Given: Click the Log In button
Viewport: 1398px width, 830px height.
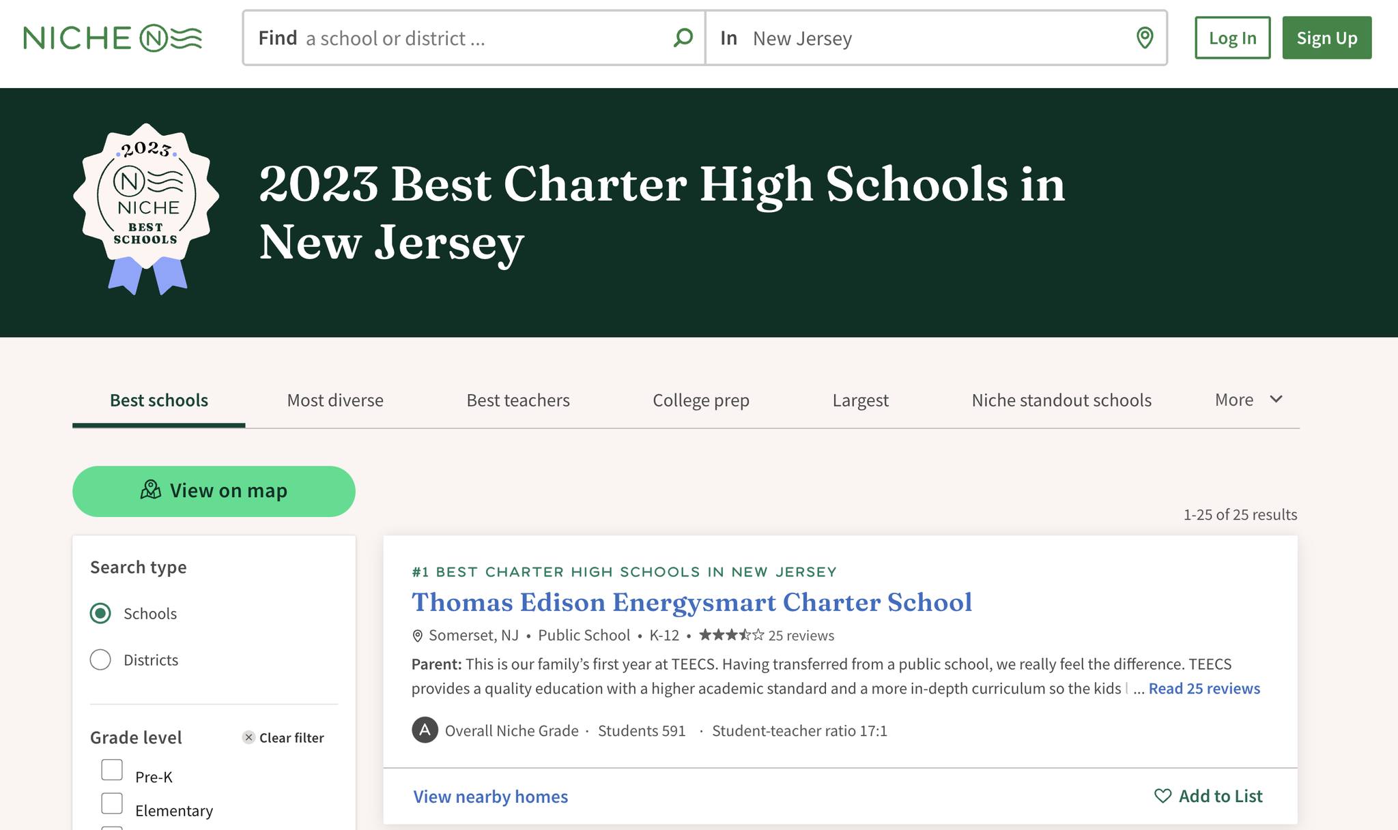Looking at the screenshot, I should click(x=1232, y=38).
